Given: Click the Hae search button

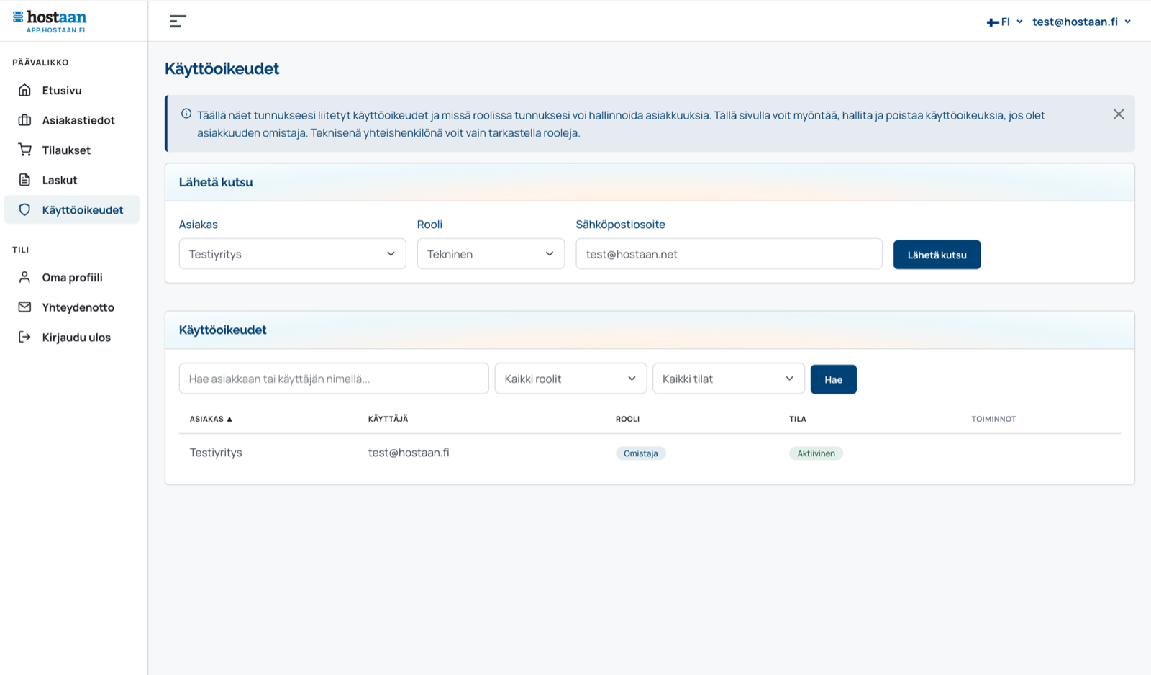Looking at the screenshot, I should (x=833, y=379).
